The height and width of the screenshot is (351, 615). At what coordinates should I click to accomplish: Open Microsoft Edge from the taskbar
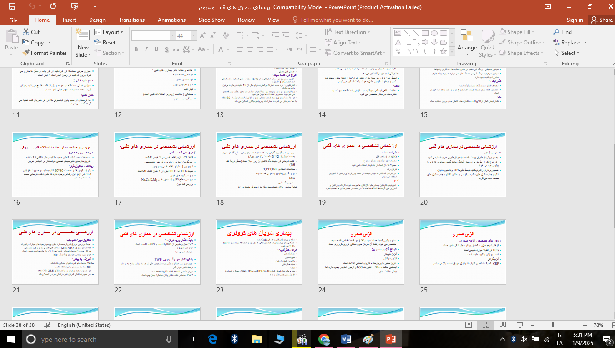pos(212,339)
